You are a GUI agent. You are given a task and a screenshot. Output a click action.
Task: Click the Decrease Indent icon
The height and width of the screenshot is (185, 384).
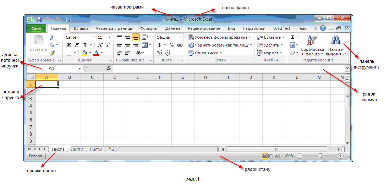(120, 53)
